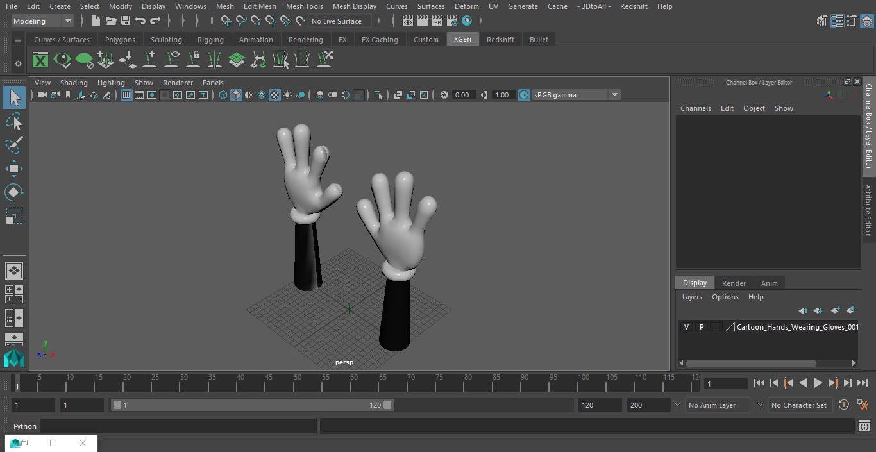Open the XGen window icon on the shelf
The width and height of the screenshot is (876, 452).
click(x=40, y=60)
